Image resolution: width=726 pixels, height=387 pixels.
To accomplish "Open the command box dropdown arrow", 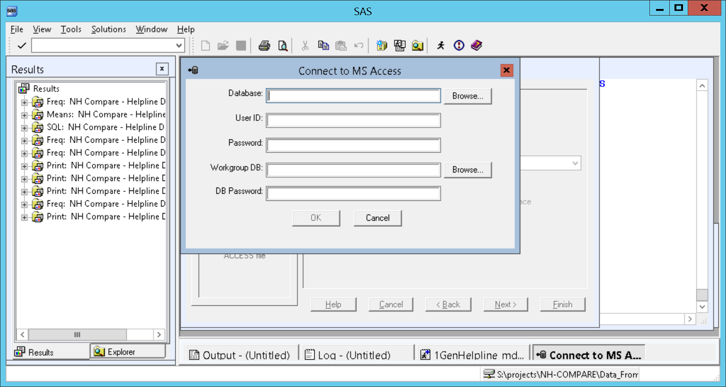I will tap(179, 45).
